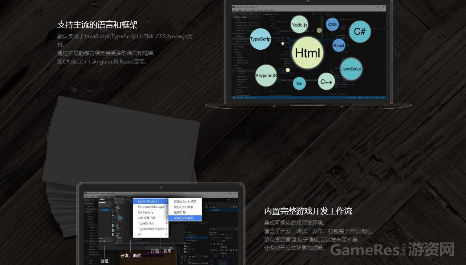This screenshot has height=265, width=466.
Task: Choose 初始化Egret项目 in the submenu
Action: click(x=185, y=201)
